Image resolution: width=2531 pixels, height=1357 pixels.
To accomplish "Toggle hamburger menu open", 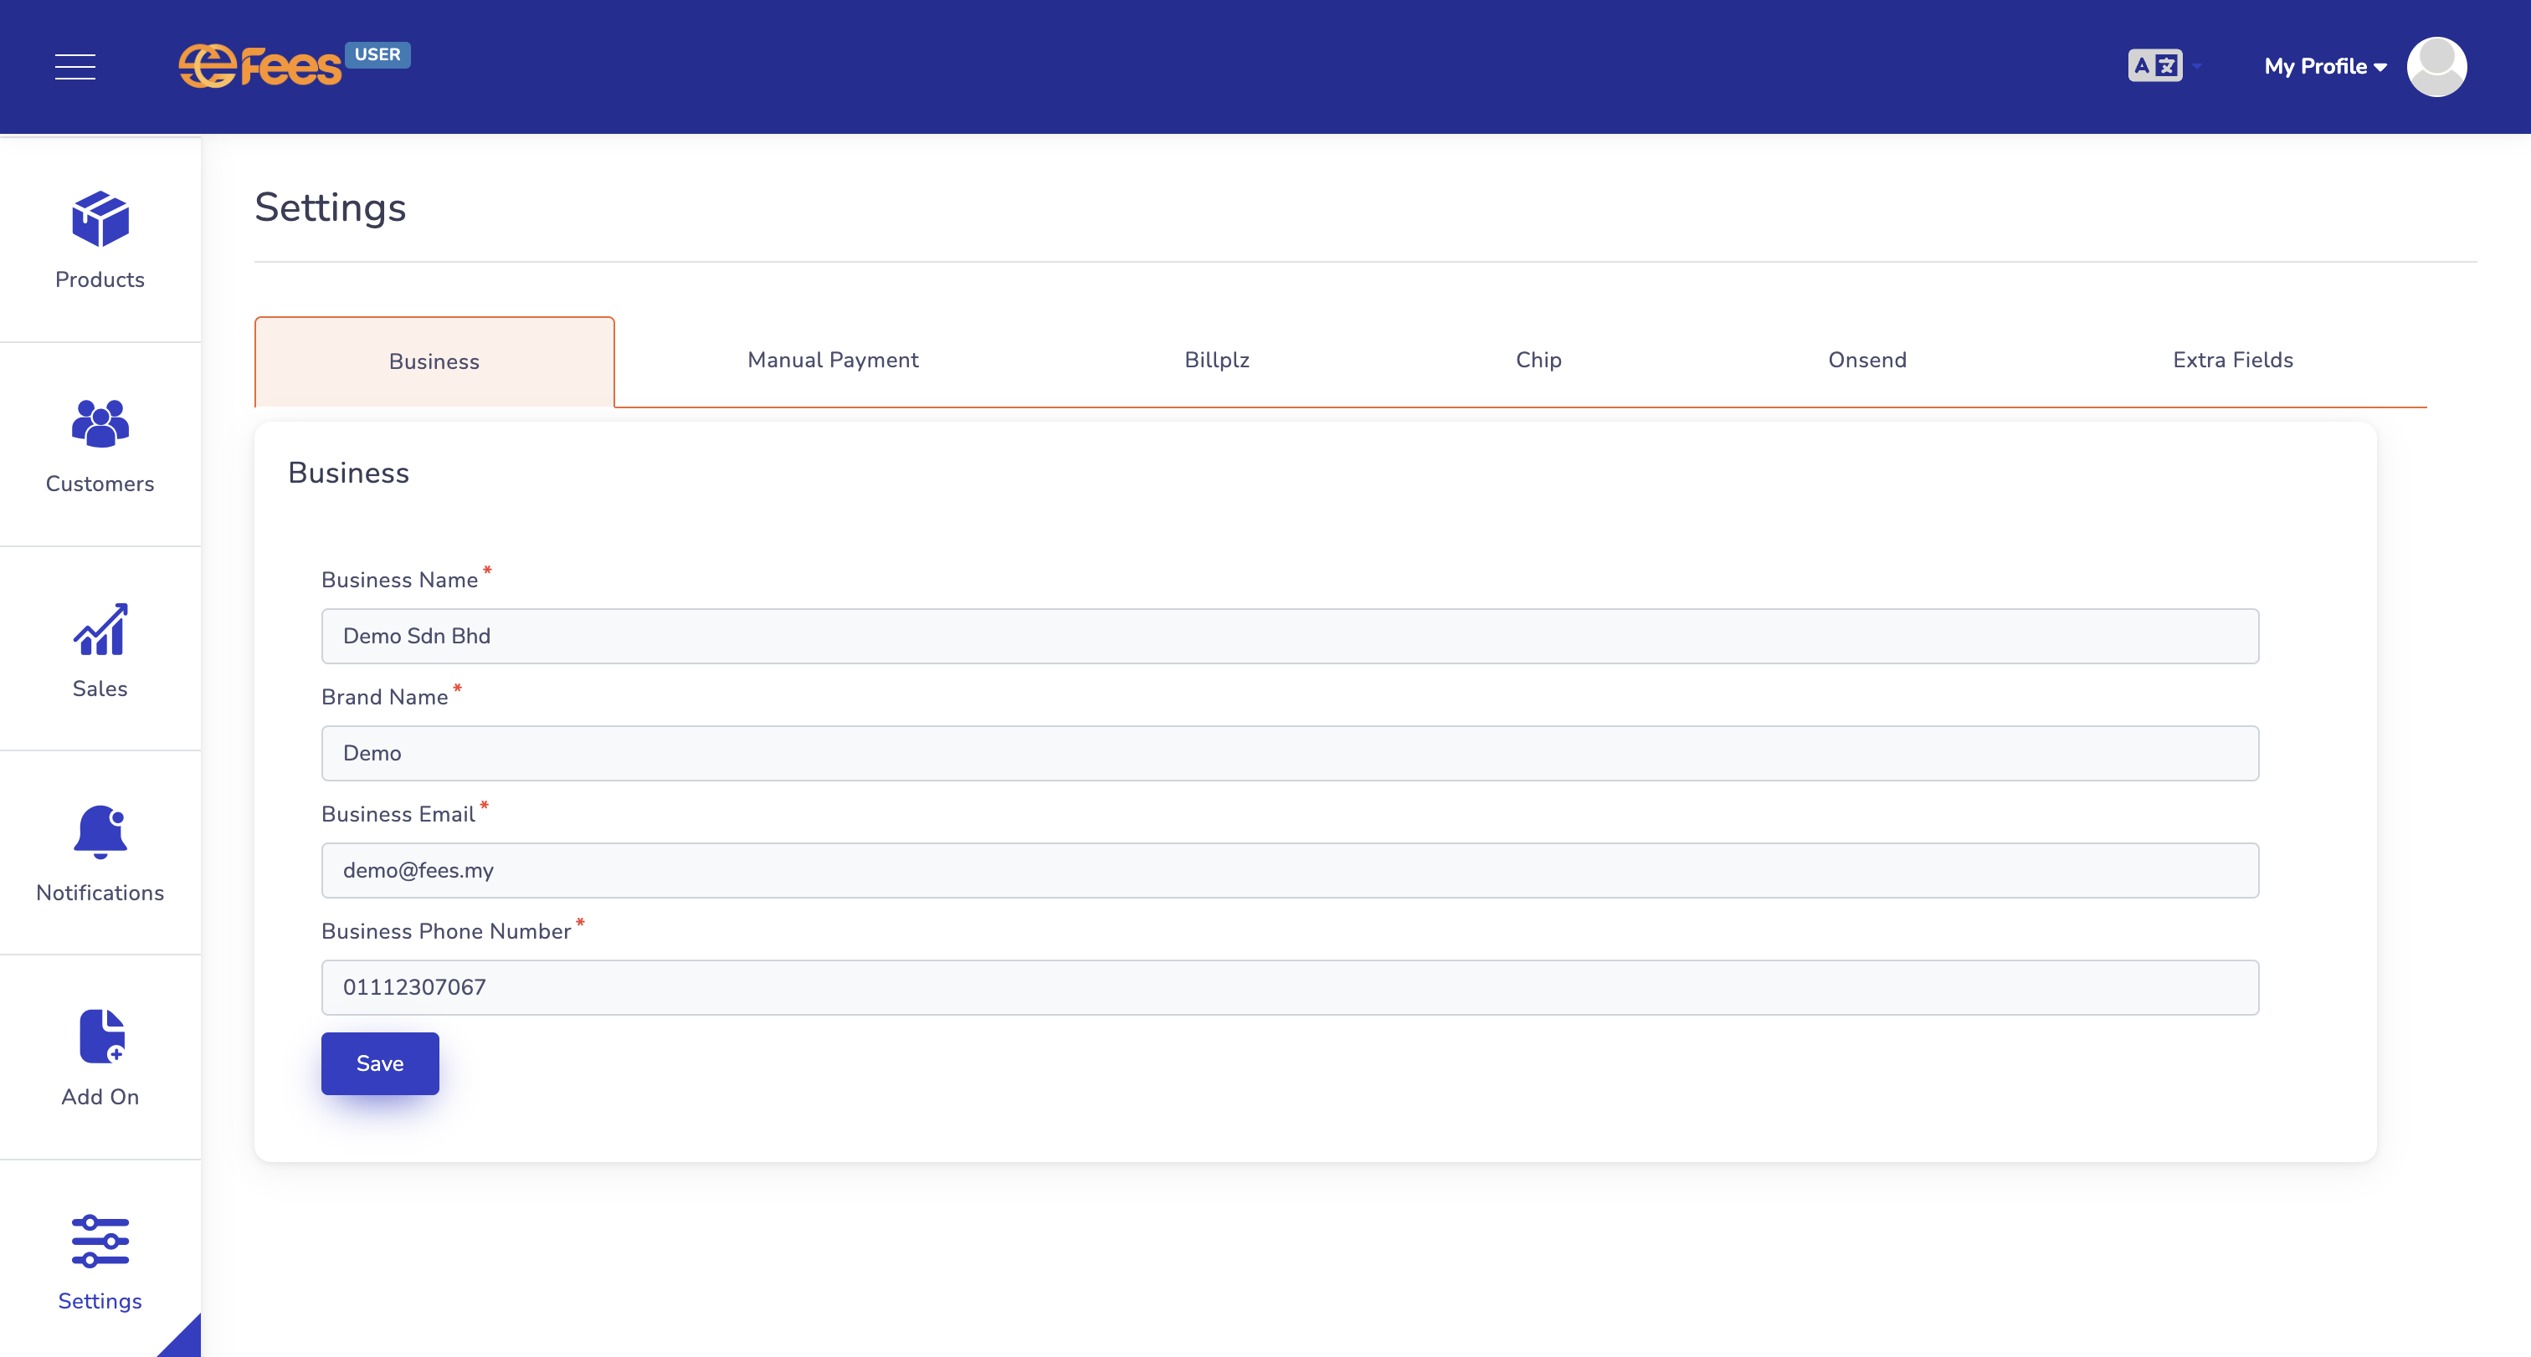I will coord(75,67).
